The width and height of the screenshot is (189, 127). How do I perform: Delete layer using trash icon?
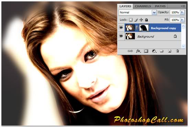coord(177,51)
